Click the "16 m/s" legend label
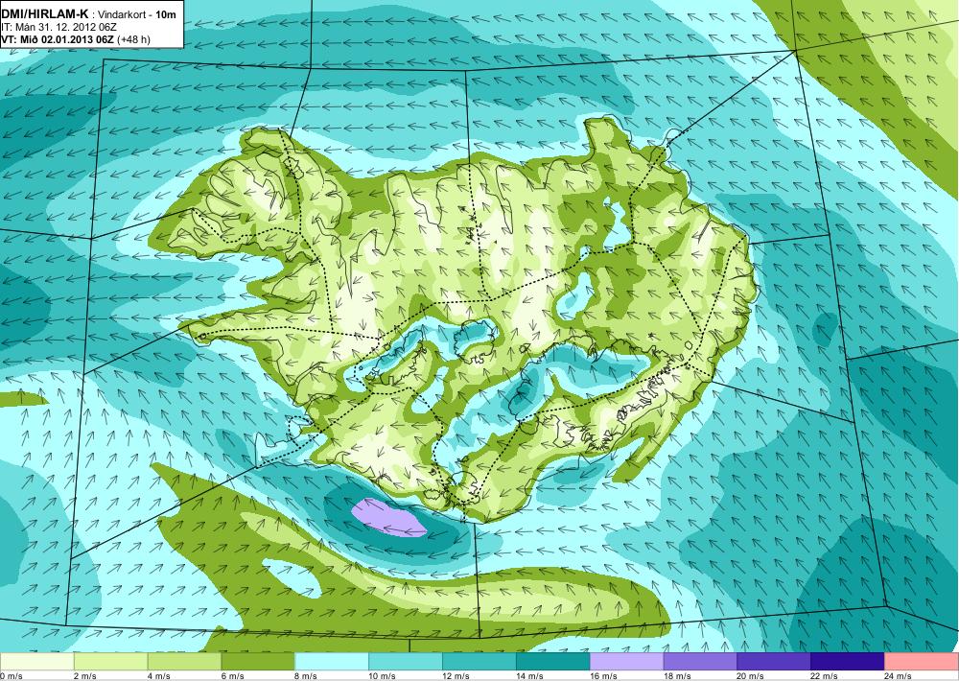959x681 pixels. tap(603, 676)
